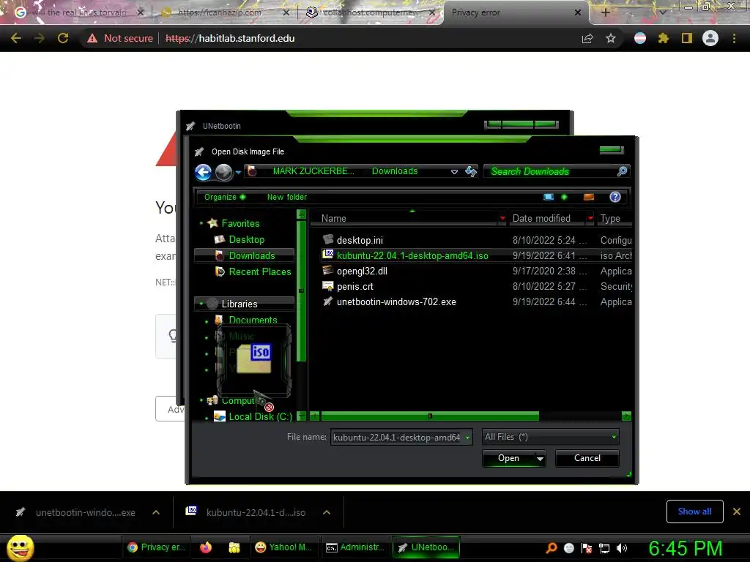750x562 pixels.
Task: Reload the habitlab.stanford.edu page
Action: (x=63, y=38)
